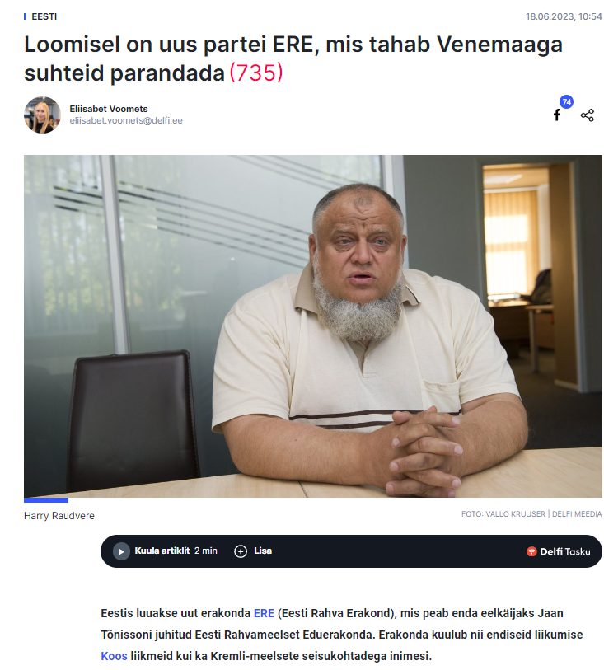Follow the Koos hyperlink in text

(x=114, y=656)
